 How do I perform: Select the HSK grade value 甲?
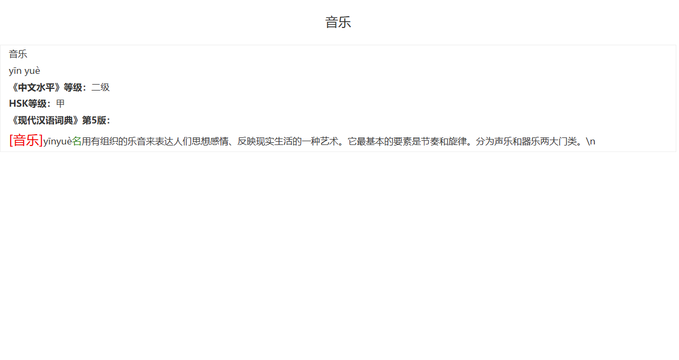coord(60,103)
